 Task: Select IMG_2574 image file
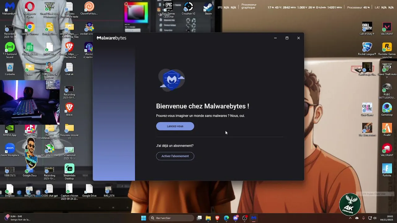109,190
